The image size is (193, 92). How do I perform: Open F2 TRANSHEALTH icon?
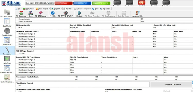tap(66, 13)
